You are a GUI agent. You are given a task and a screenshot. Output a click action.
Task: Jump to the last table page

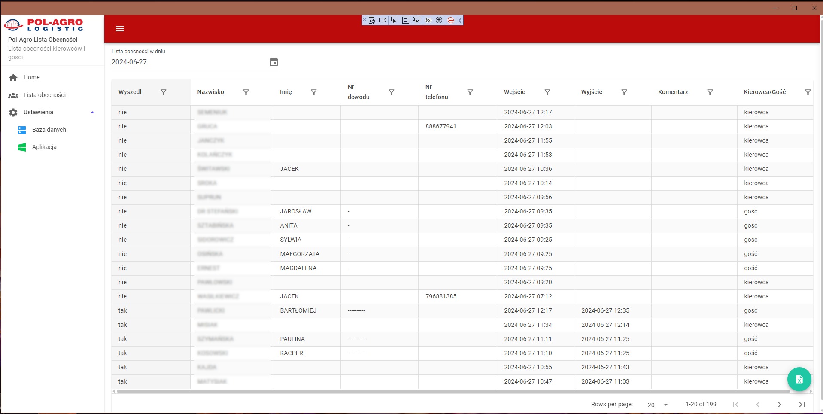click(x=802, y=405)
